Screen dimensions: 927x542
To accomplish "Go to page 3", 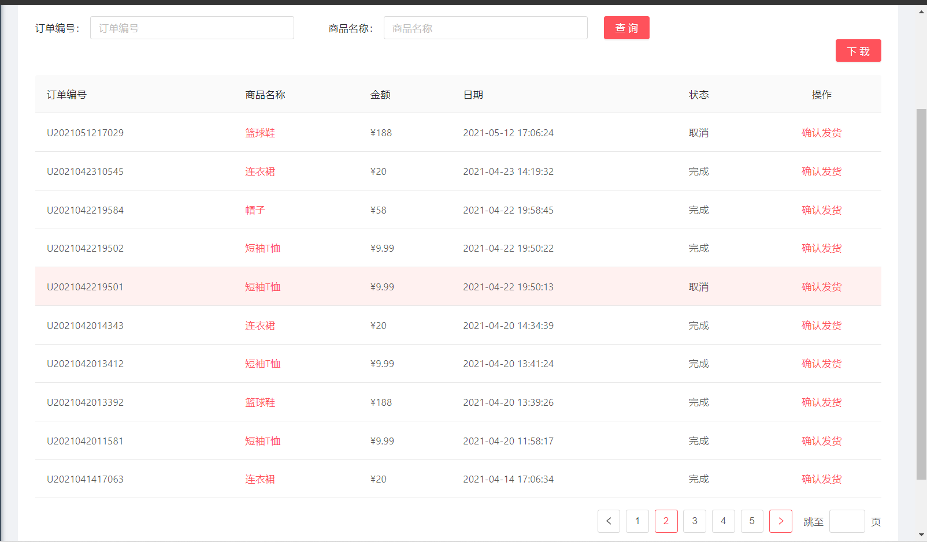I will 695,521.
